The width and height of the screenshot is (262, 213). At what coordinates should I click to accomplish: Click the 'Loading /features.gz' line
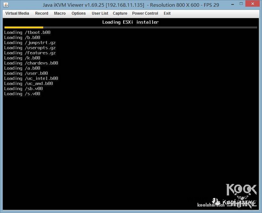pyautogui.click(x=30, y=53)
